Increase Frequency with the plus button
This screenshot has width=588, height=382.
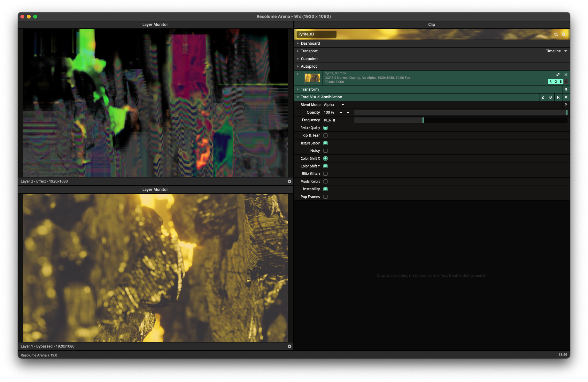tap(348, 120)
